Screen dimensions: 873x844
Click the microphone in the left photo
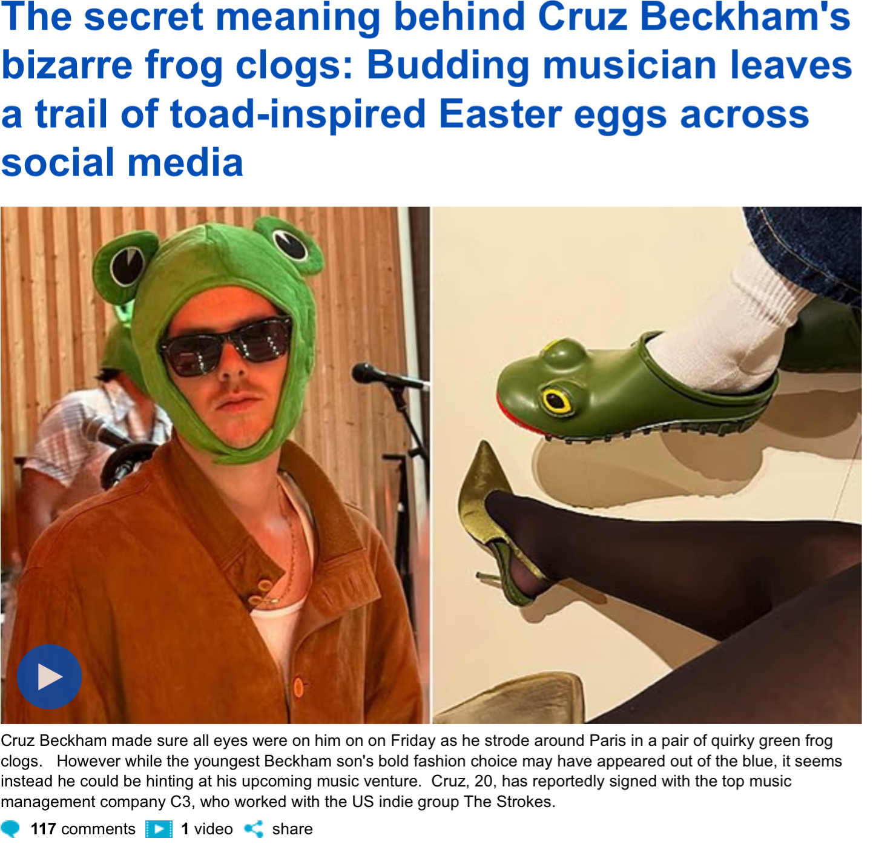375,375
